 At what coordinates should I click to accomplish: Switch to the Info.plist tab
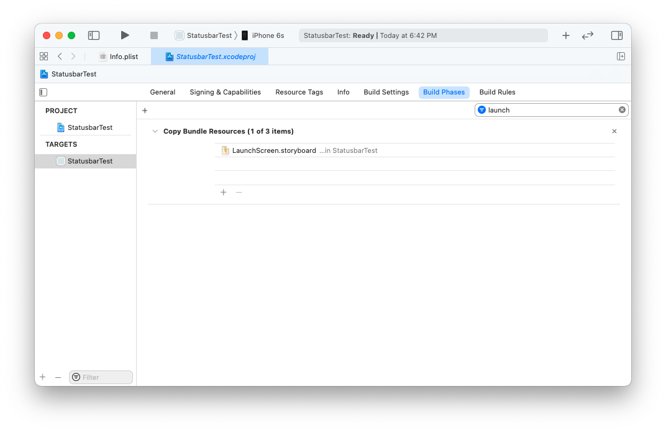pos(119,57)
